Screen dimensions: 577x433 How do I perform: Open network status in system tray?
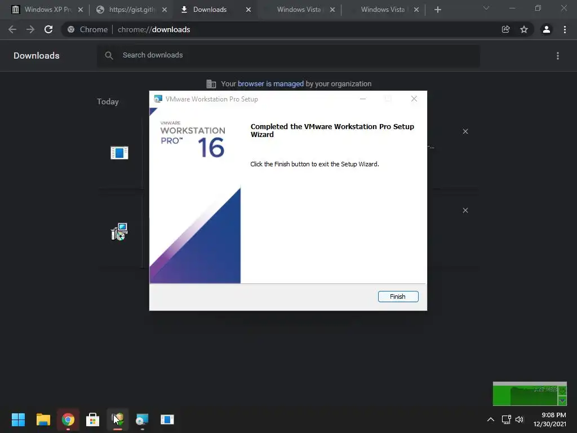coord(507,419)
